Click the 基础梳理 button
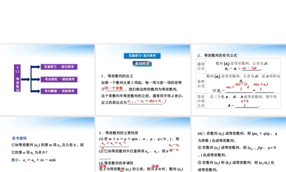 (142, 64)
